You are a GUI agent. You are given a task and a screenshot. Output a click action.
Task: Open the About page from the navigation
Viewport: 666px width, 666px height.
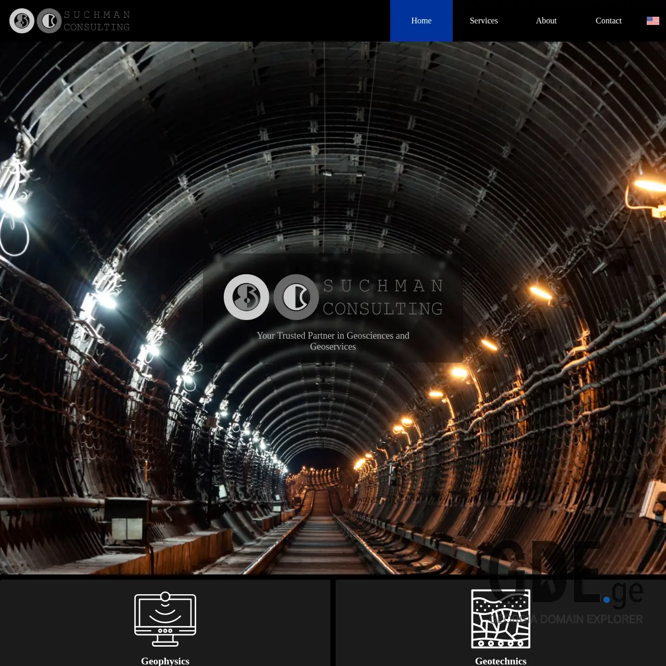tap(546, 21)
